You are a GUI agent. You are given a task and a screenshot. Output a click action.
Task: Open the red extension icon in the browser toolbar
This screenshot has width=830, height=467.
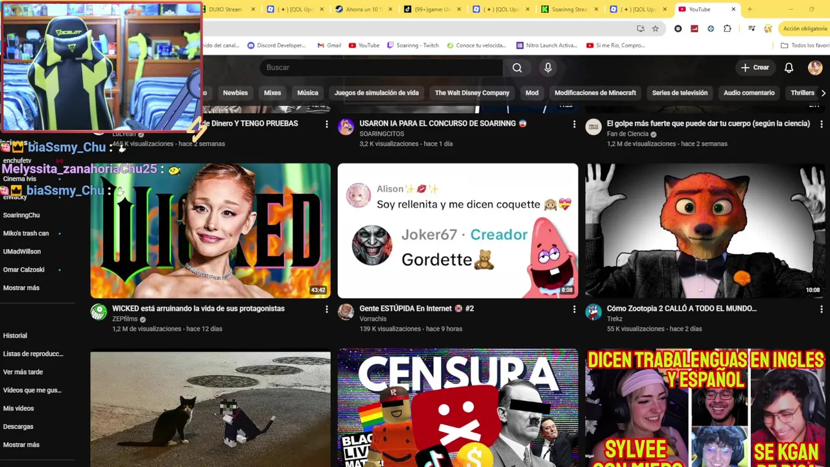click(x=694, y=29)
